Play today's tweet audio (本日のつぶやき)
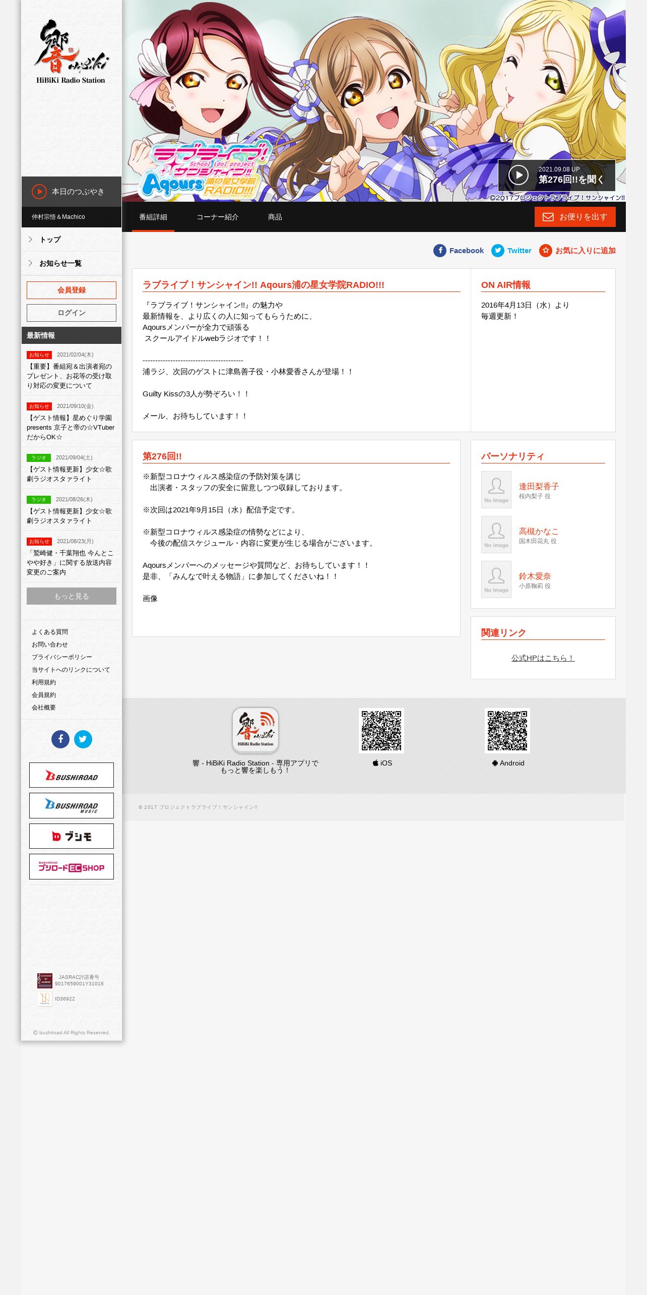 tap(39, 192)
